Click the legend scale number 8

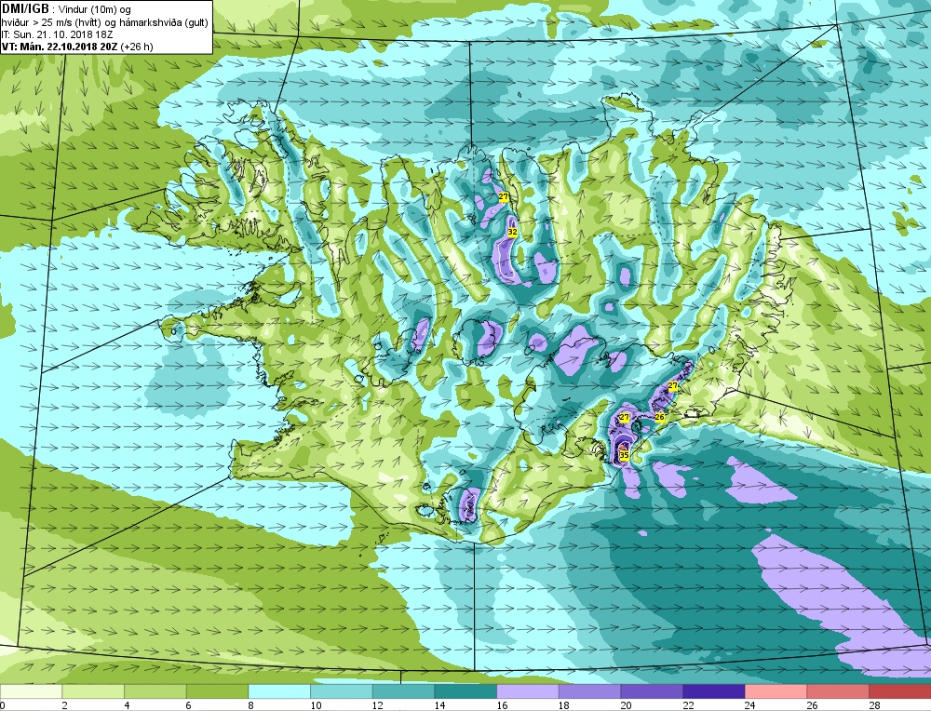click(x=251, y=705)
